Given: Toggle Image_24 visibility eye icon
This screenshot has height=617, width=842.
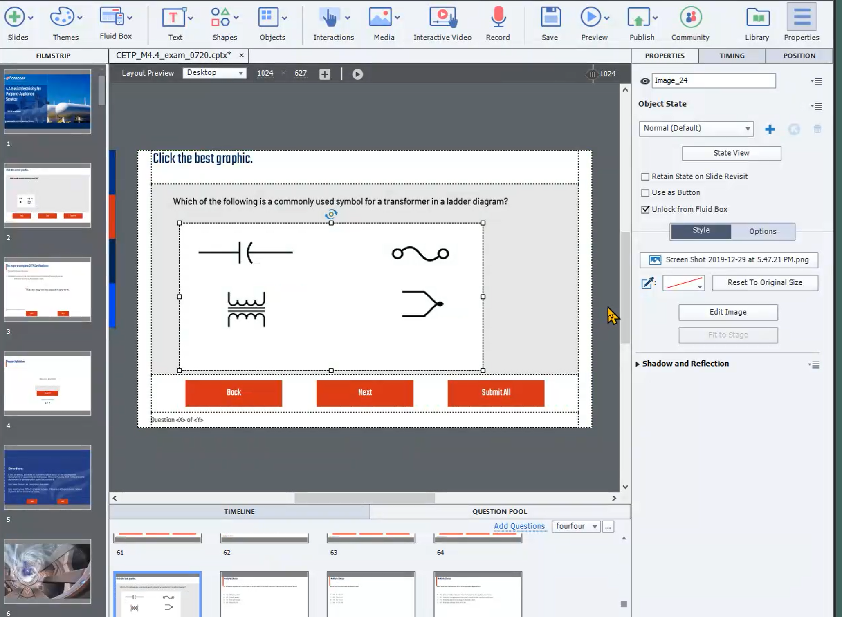Looking at the screenshot, I should (644, 81).
